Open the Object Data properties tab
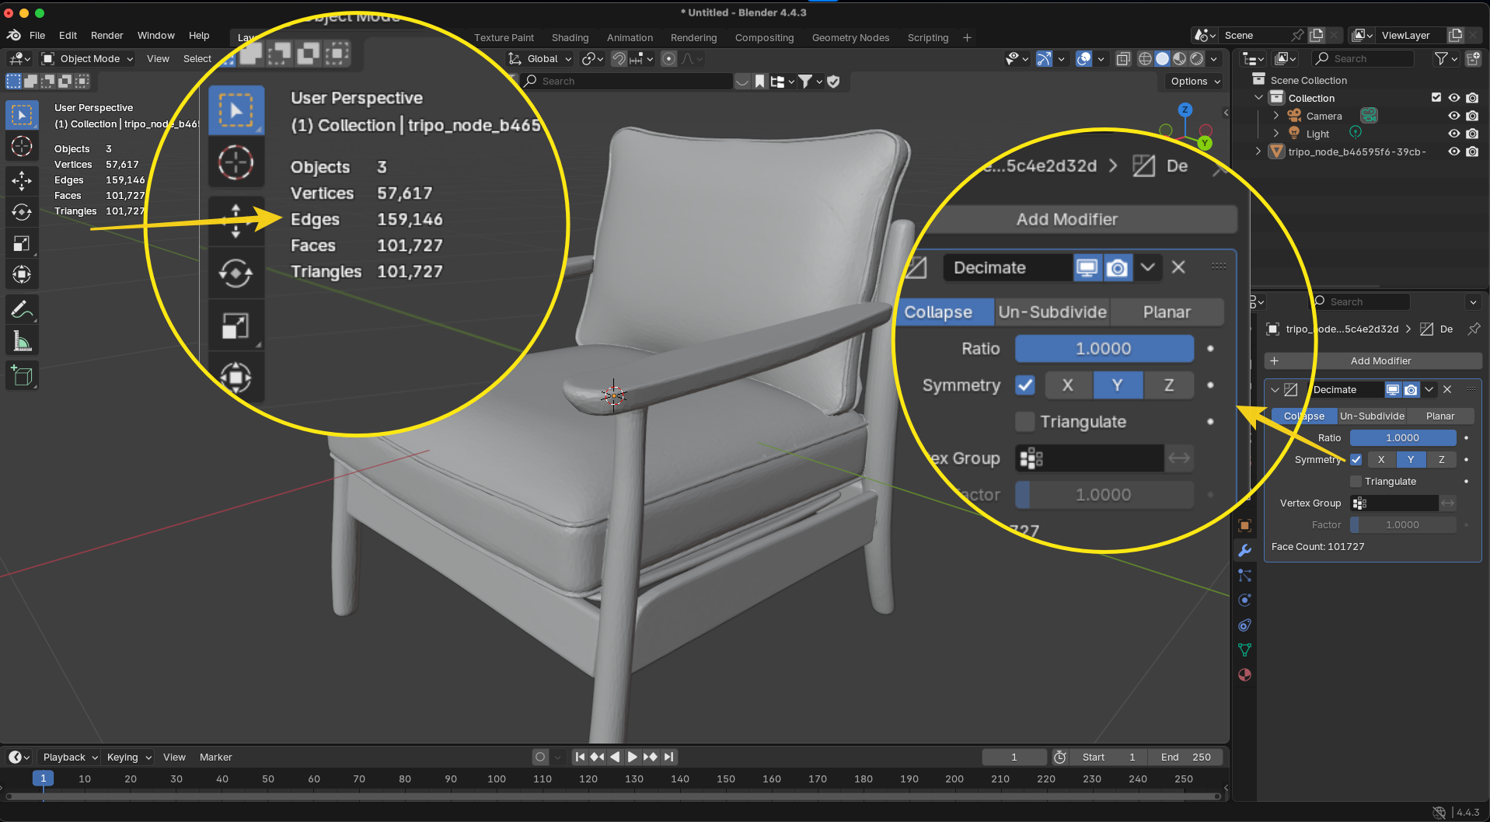 click(x=1244, y=650)
